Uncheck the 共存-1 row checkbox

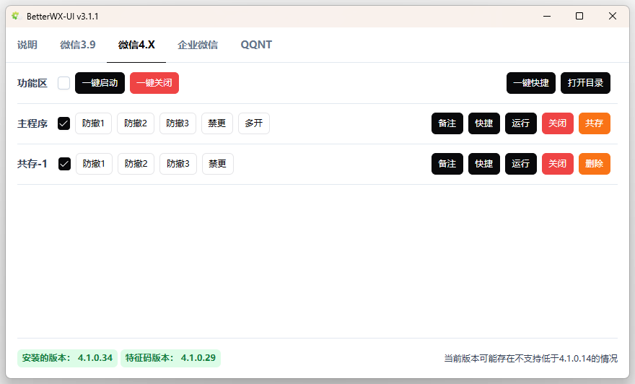click(x=64, y=164)
